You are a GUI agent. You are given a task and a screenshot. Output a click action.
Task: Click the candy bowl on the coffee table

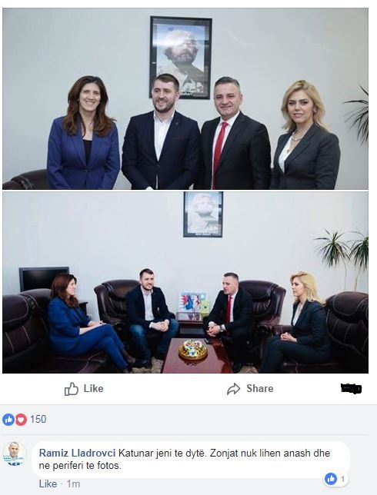193,349
